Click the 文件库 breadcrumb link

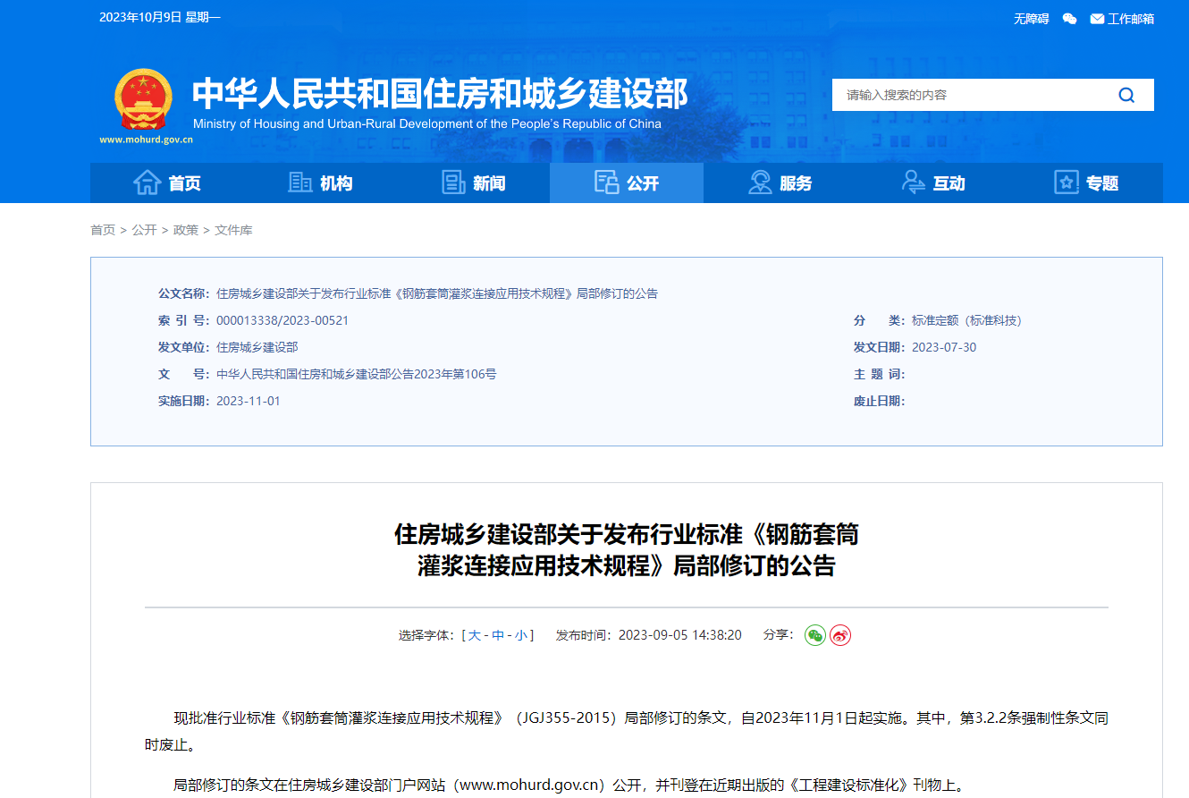234,230
